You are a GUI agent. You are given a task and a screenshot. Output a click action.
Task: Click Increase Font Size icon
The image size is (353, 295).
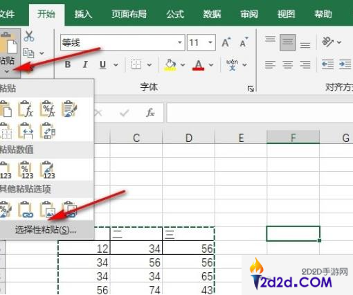226,42
